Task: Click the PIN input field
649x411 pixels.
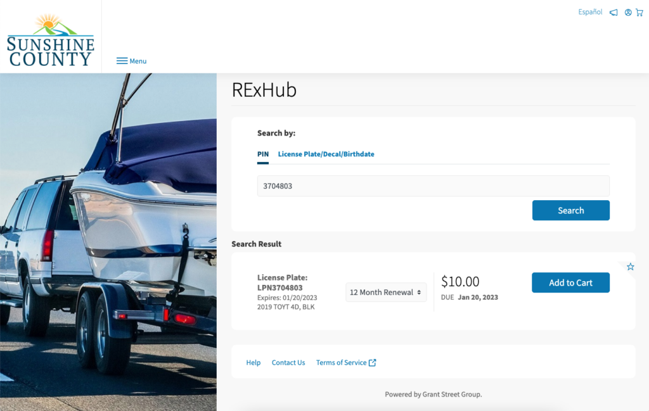Action: click(x=433, y=186)
